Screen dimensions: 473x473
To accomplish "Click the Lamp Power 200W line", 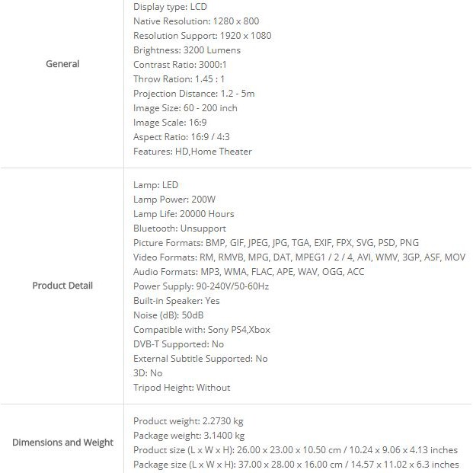I will (x=174, y=200).
